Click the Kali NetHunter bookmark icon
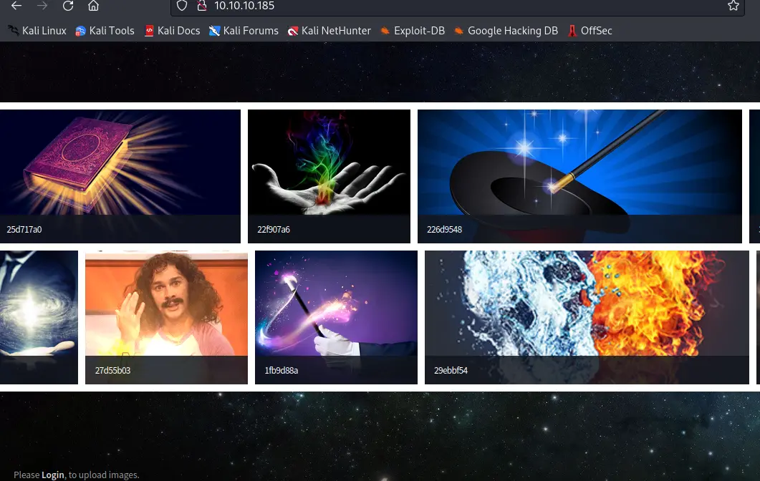The width and height of the screenshot is (760, 481). click(293, 31)
